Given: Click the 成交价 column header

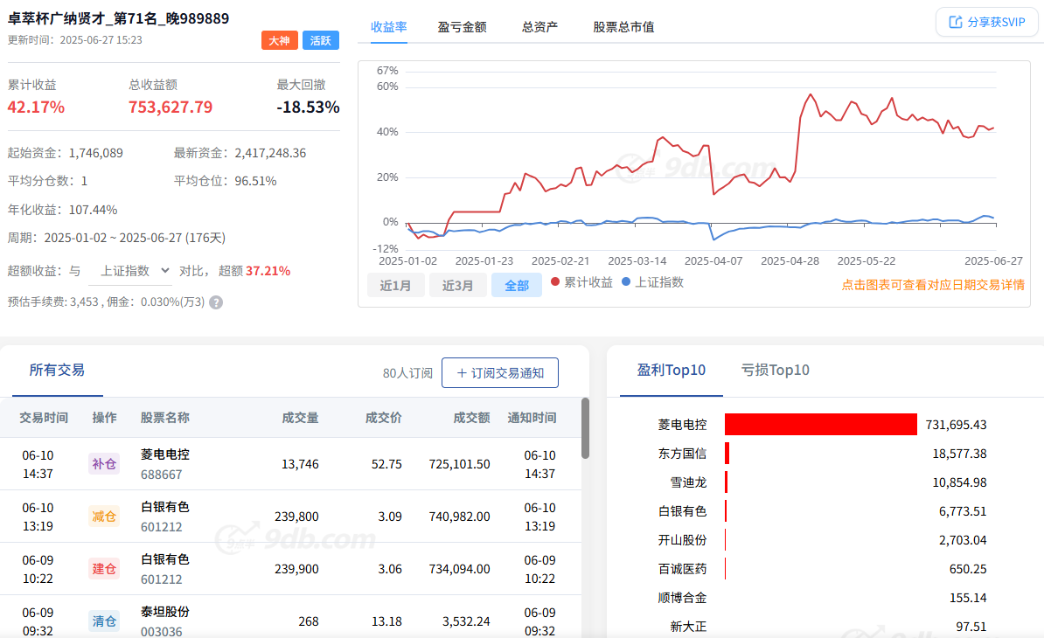Looking at the screenshot, I should (x=384, y=418).
